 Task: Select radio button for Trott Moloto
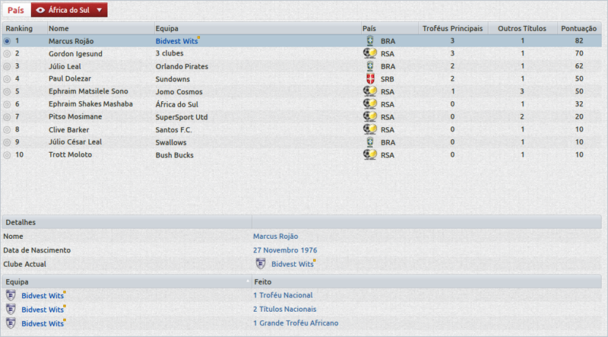8,154
